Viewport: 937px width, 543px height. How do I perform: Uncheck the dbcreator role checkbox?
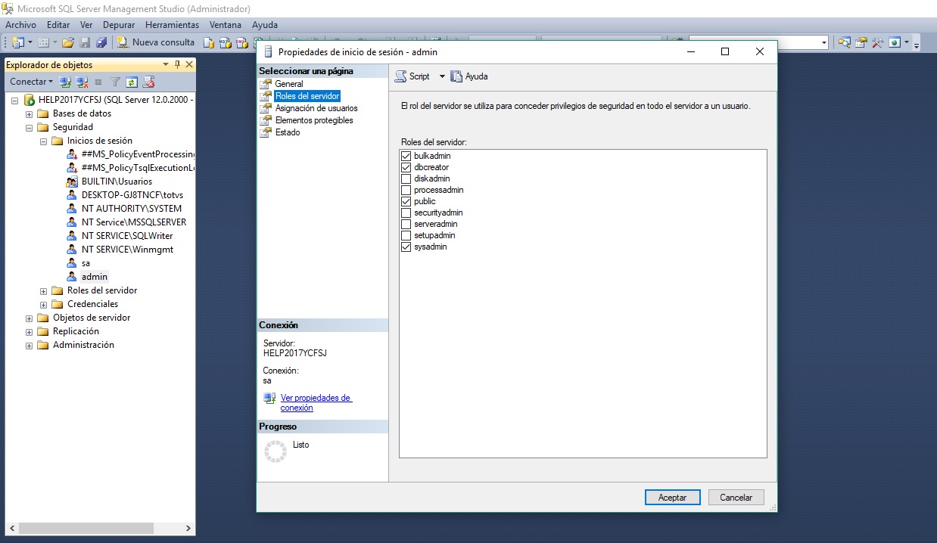point(406,167)
